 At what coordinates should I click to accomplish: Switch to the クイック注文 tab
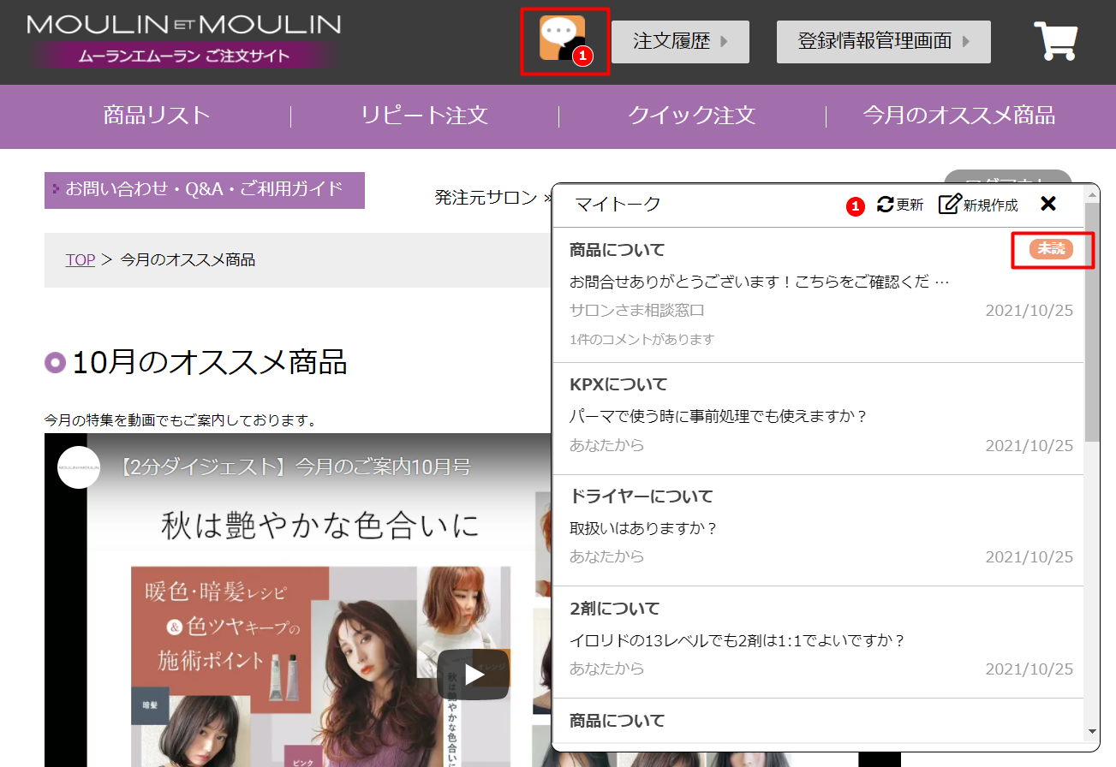[x=691, y=116]
